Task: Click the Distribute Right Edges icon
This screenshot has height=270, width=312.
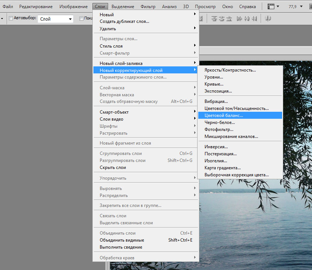Action: pos(254,19)
